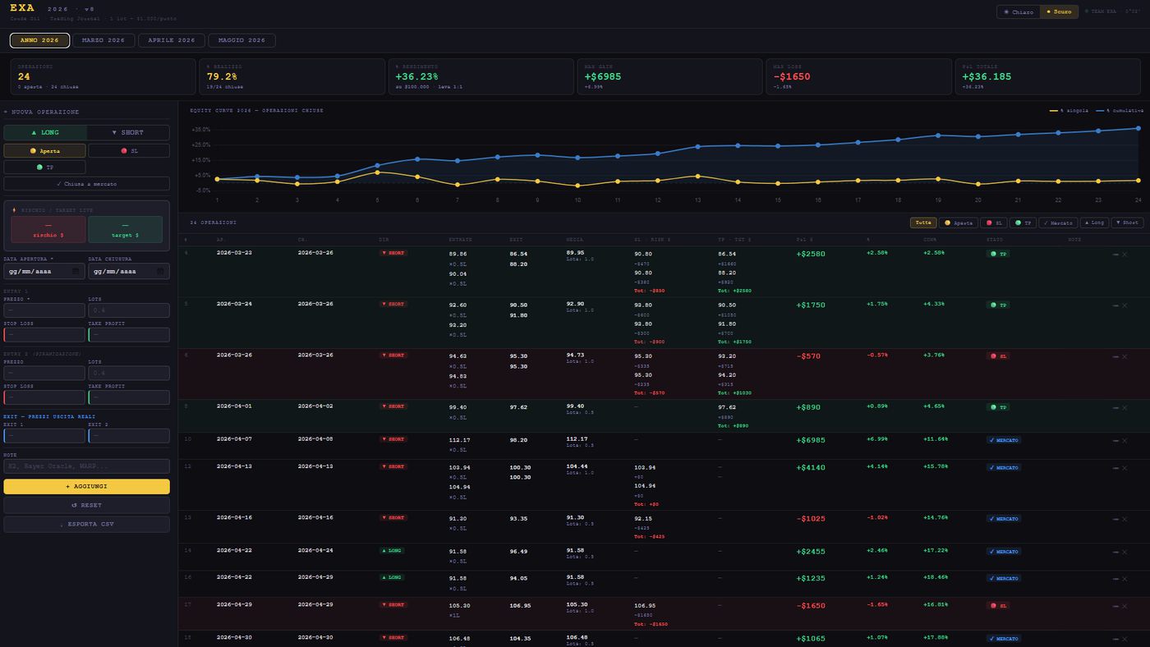
Task: Edit the +$4140 trade row
Action: pyautogui.click(x=1115, y=468)
